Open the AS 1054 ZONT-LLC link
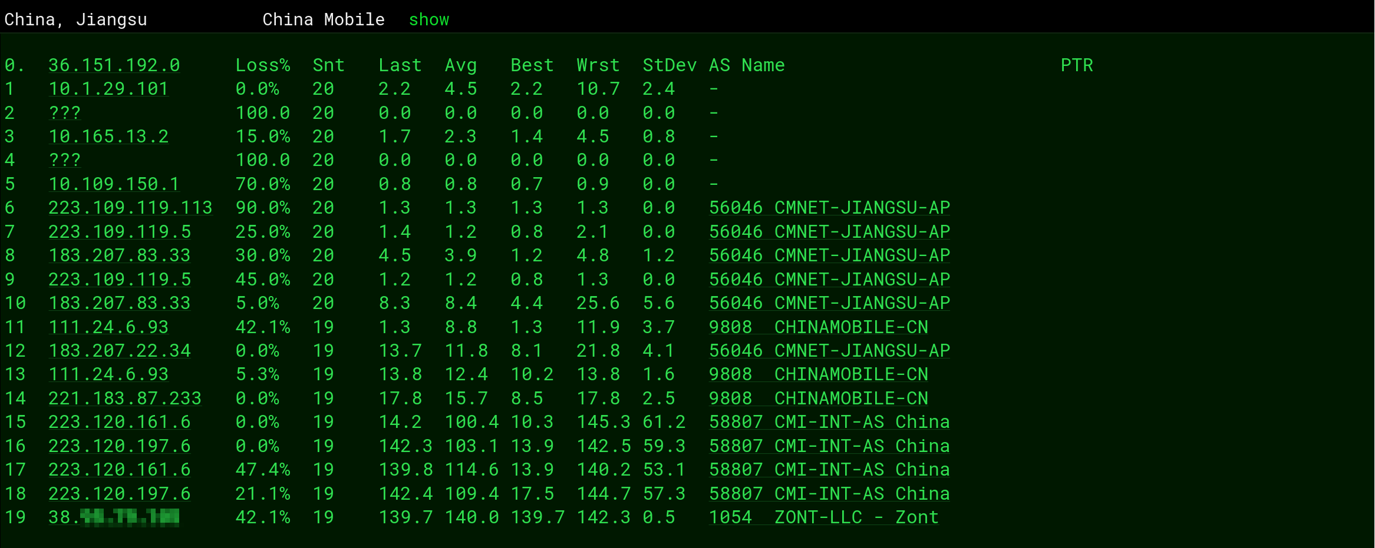 [823, 517]
